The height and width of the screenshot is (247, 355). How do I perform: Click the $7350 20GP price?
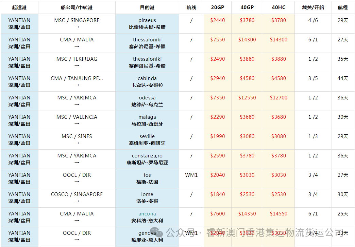pyautogui.click(x=218, y=98)
